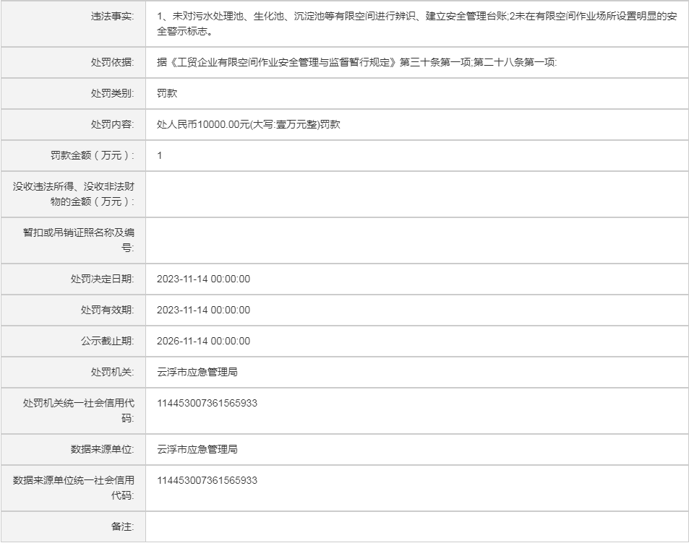The image size is (689, 543).
Task: Click the 处罚类别 row label
Action: pos(112,93)
